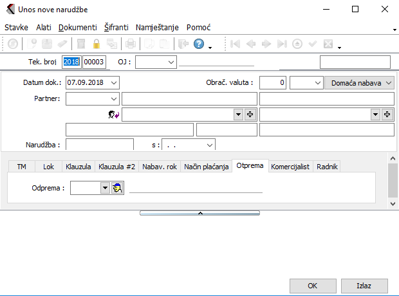Switch to the Način plaćanja tab

tap(206, 167)
